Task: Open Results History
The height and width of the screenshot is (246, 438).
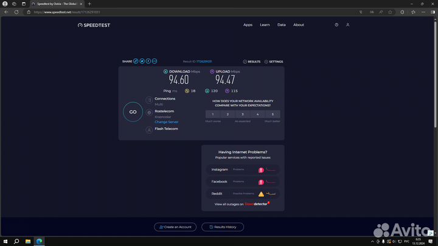Action: (x=223, y=227)
